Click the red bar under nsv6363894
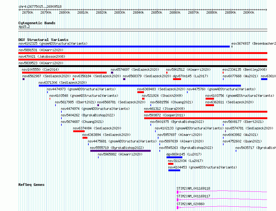 85,138
